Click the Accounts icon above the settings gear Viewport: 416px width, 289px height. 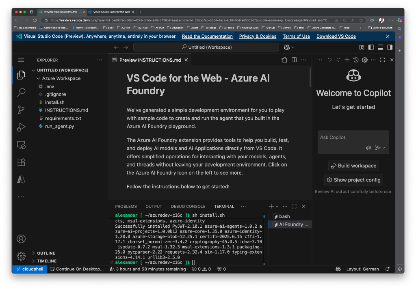coord(21,239)
